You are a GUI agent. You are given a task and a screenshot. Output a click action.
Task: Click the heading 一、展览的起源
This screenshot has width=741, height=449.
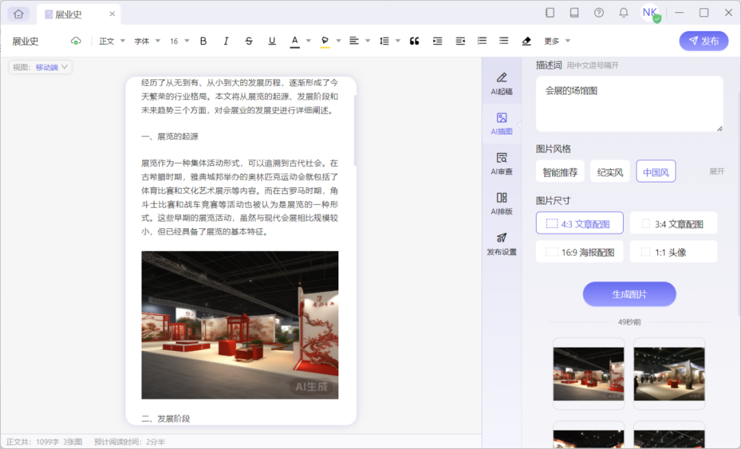(x=170, y=136)
